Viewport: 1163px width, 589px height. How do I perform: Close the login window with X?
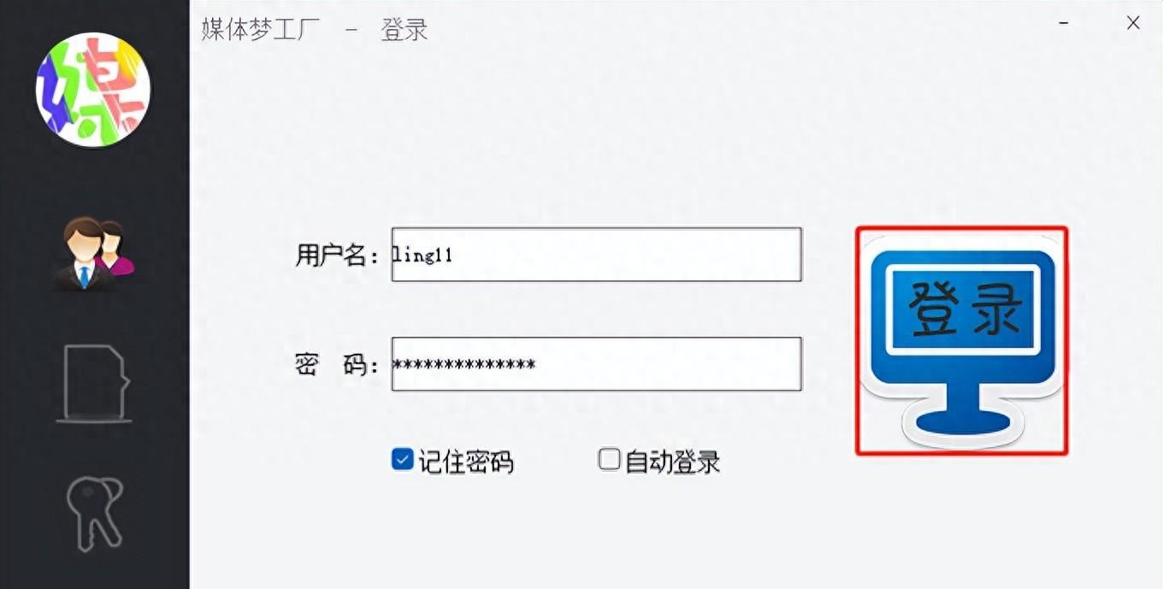click(x=1133, y=23)
